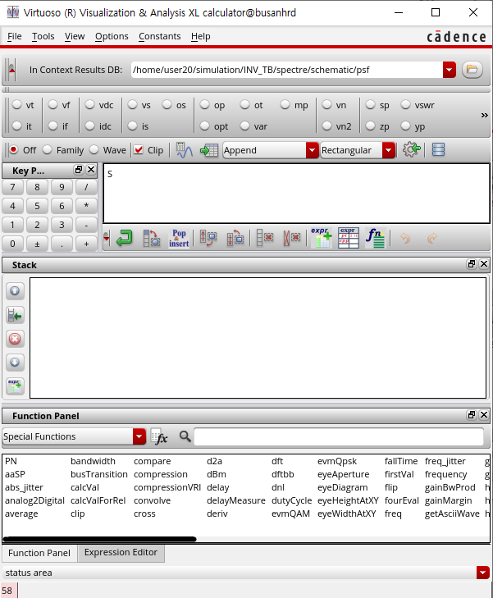Click the icon with large red X
The image size is (493, 598).
(x=292, y=238)
